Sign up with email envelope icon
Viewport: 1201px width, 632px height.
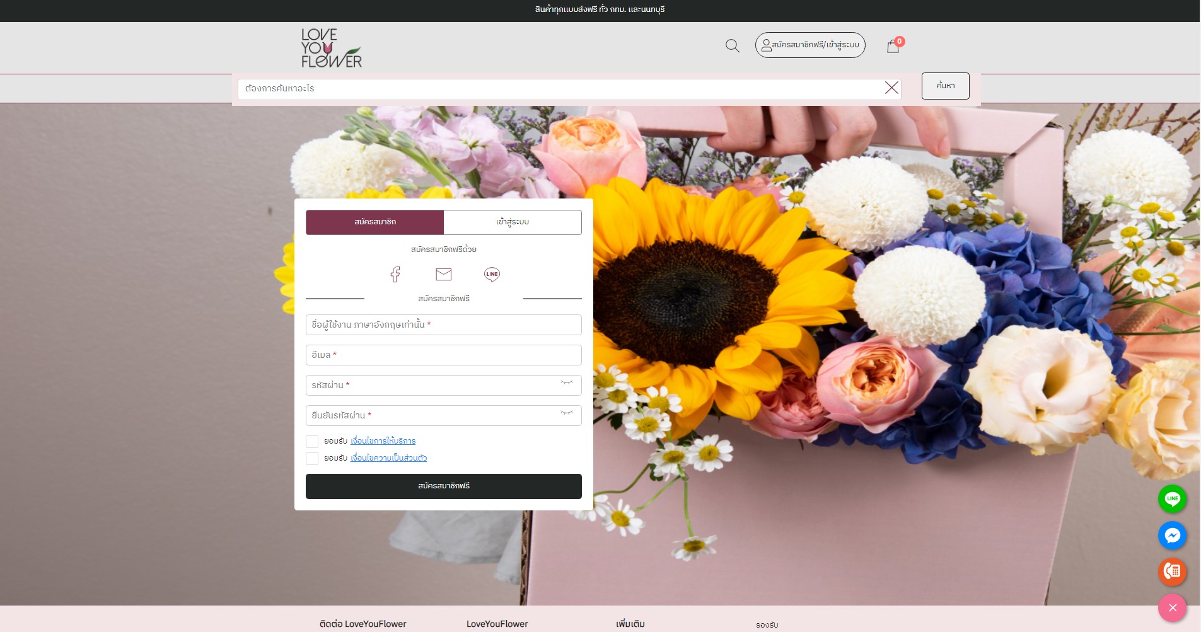tap(444, 274)
